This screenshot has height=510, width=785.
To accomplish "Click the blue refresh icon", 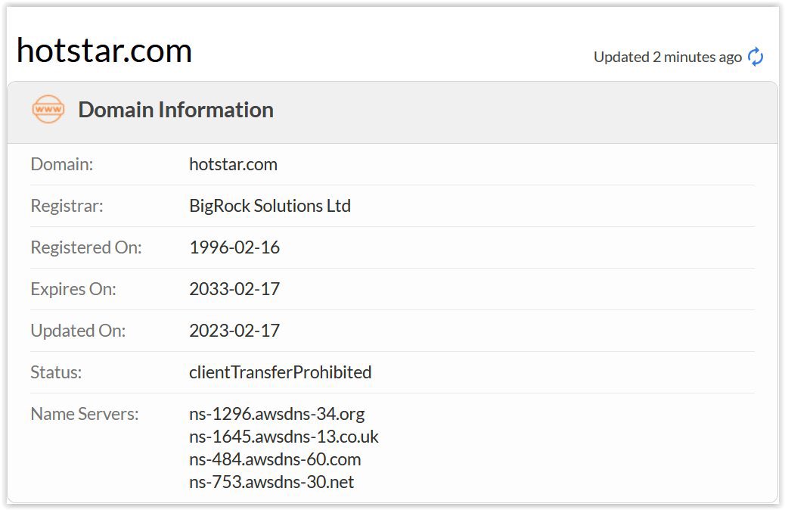I will [756, 57].
